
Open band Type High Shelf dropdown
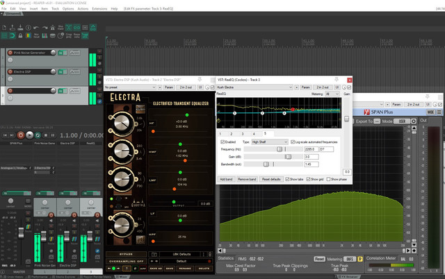pyautogui.click(x=270, y=142)
